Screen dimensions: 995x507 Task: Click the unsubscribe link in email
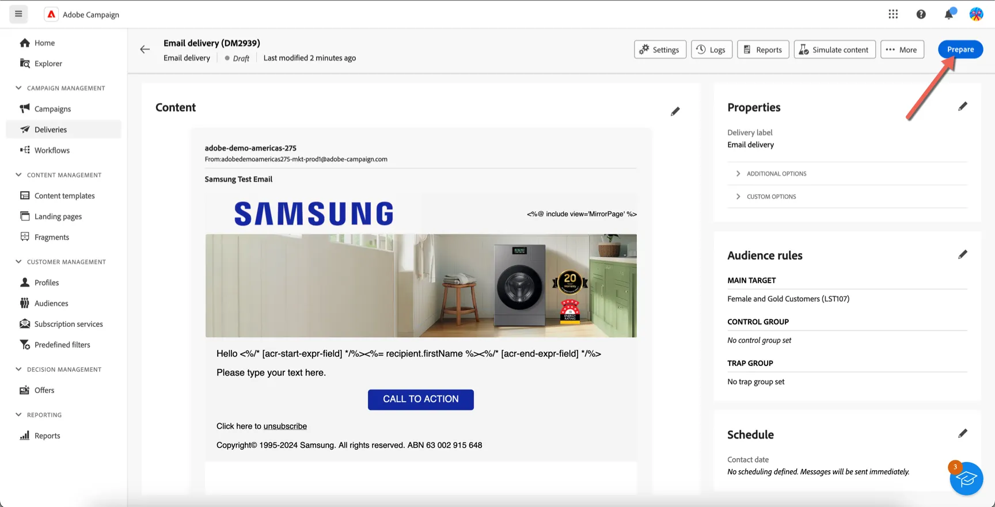(x=285, y=426)
